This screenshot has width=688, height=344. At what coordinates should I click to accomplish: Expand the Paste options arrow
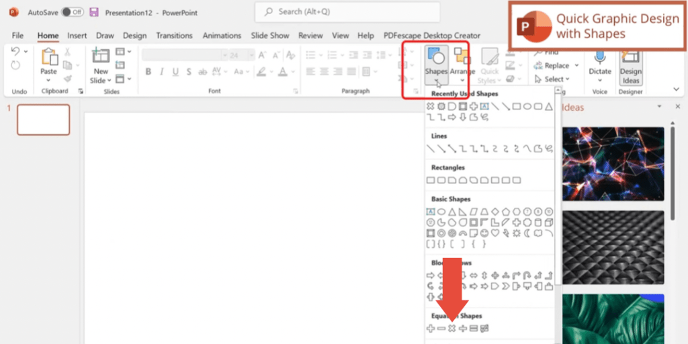[48, 81]
